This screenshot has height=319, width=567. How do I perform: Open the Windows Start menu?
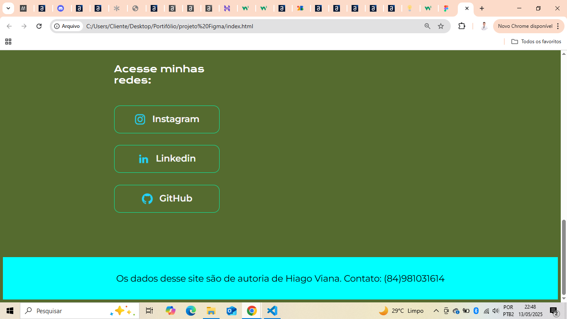click(10, 311)
